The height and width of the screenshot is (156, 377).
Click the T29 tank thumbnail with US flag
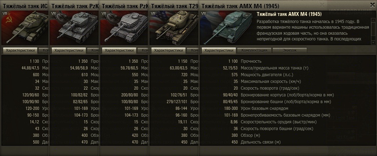173,28
